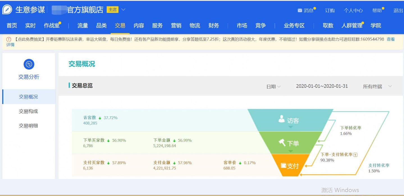This screenshot has height=196, width=404.
Task: Switch to the 物流 tab
Action: (195, 25)
